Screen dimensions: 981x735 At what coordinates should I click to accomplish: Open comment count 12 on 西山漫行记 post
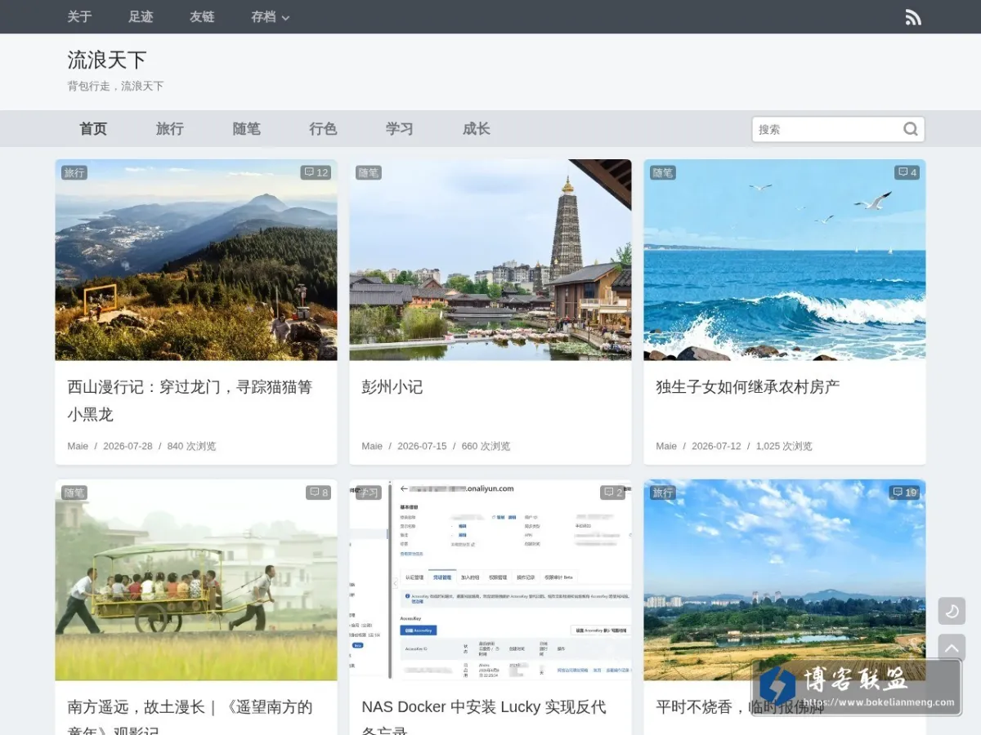pyautogui.click(x=316, y=172)
